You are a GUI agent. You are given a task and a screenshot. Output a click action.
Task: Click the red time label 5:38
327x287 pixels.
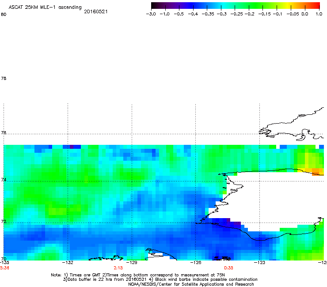[4, 268]
